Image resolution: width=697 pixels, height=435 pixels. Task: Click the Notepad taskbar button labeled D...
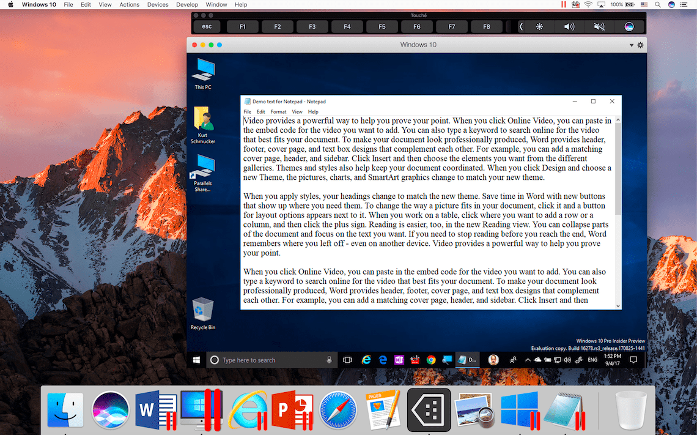click(x=468, y=360)
